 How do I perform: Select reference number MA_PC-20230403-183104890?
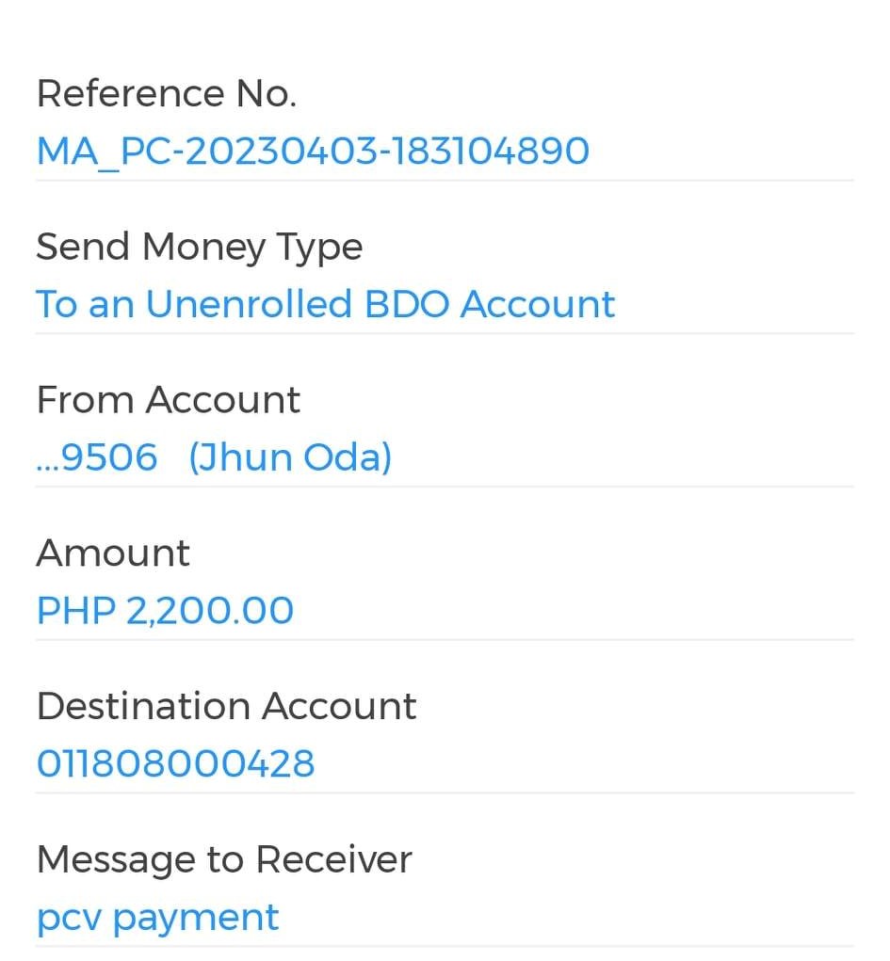pyautogui.click(x=313, y=152)
